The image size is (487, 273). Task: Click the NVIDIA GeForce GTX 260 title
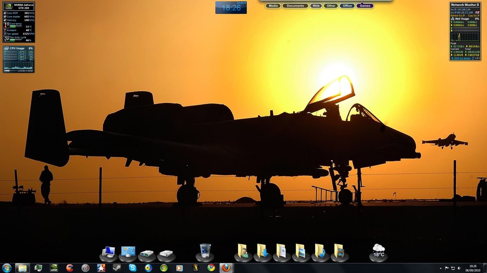click(23, 6)
